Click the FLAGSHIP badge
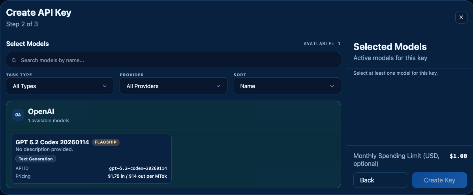 coord(105,142)
